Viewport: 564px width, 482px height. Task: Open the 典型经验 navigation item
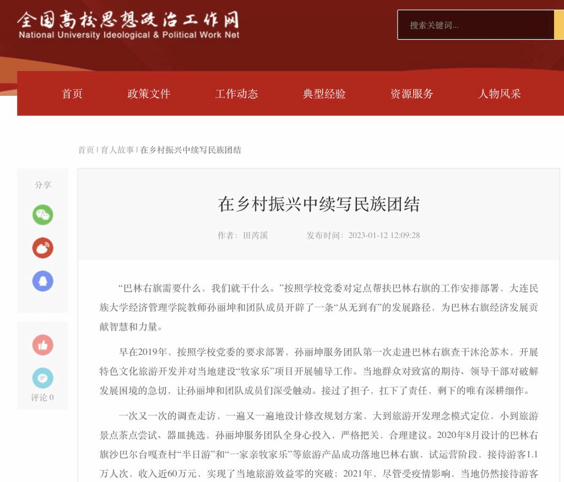(324, 94)
